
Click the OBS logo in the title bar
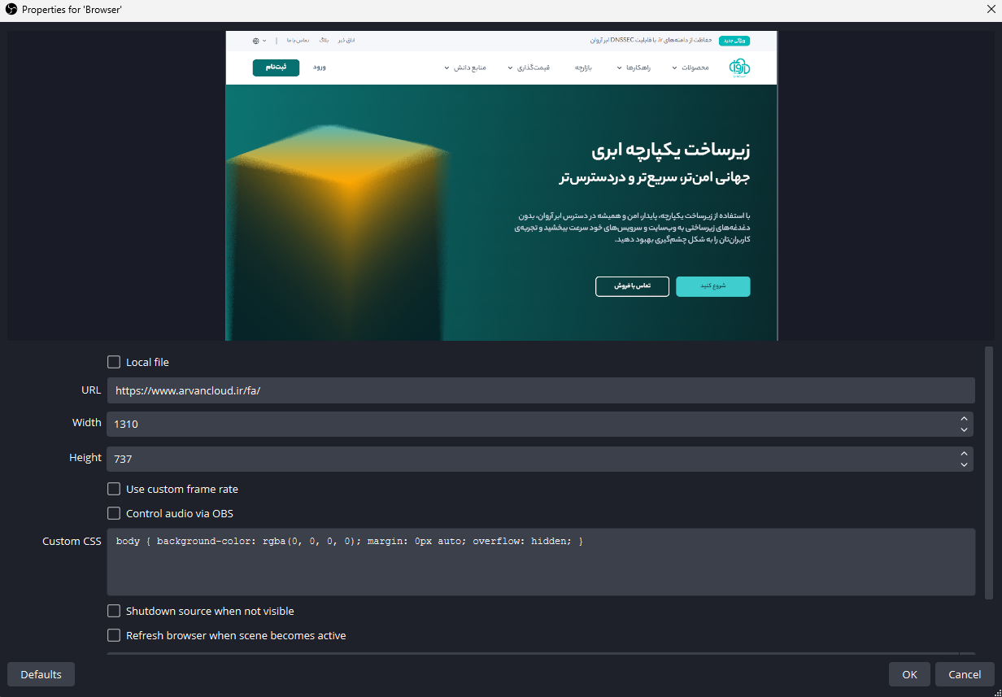(x=11, y=10)
